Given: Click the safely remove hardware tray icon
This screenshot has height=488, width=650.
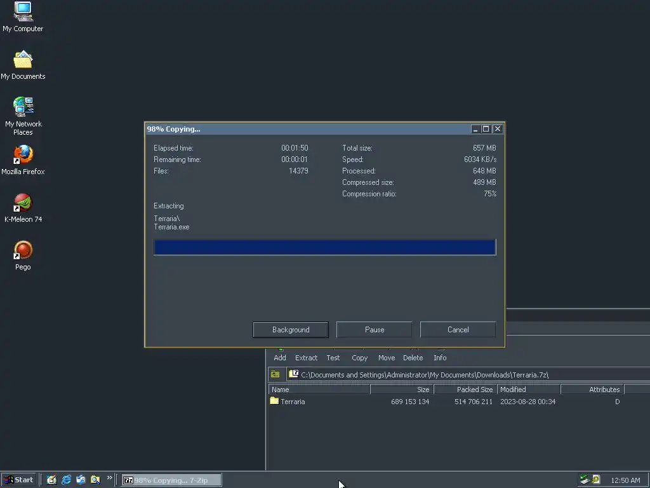Looking at the screenshot, I should (585, 479).
